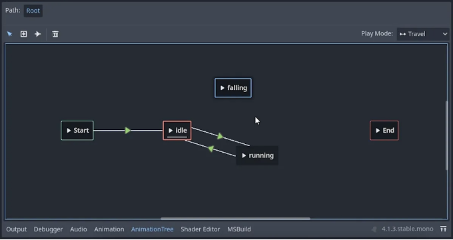
Task: Select the running node label
Action: pyautogui.click(x=261, y=155)
